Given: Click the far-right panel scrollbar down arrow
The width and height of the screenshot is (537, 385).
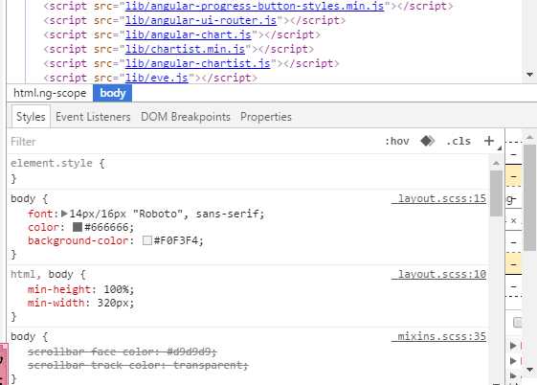Looking at the screenshot, I should click(x=529, y=370).
